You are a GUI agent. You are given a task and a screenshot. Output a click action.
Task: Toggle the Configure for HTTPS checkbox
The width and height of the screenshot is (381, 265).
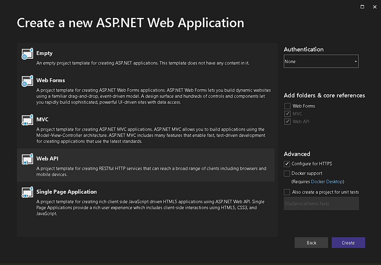coord(287,164)
